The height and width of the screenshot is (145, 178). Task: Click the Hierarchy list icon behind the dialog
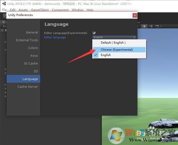(4, 22)
